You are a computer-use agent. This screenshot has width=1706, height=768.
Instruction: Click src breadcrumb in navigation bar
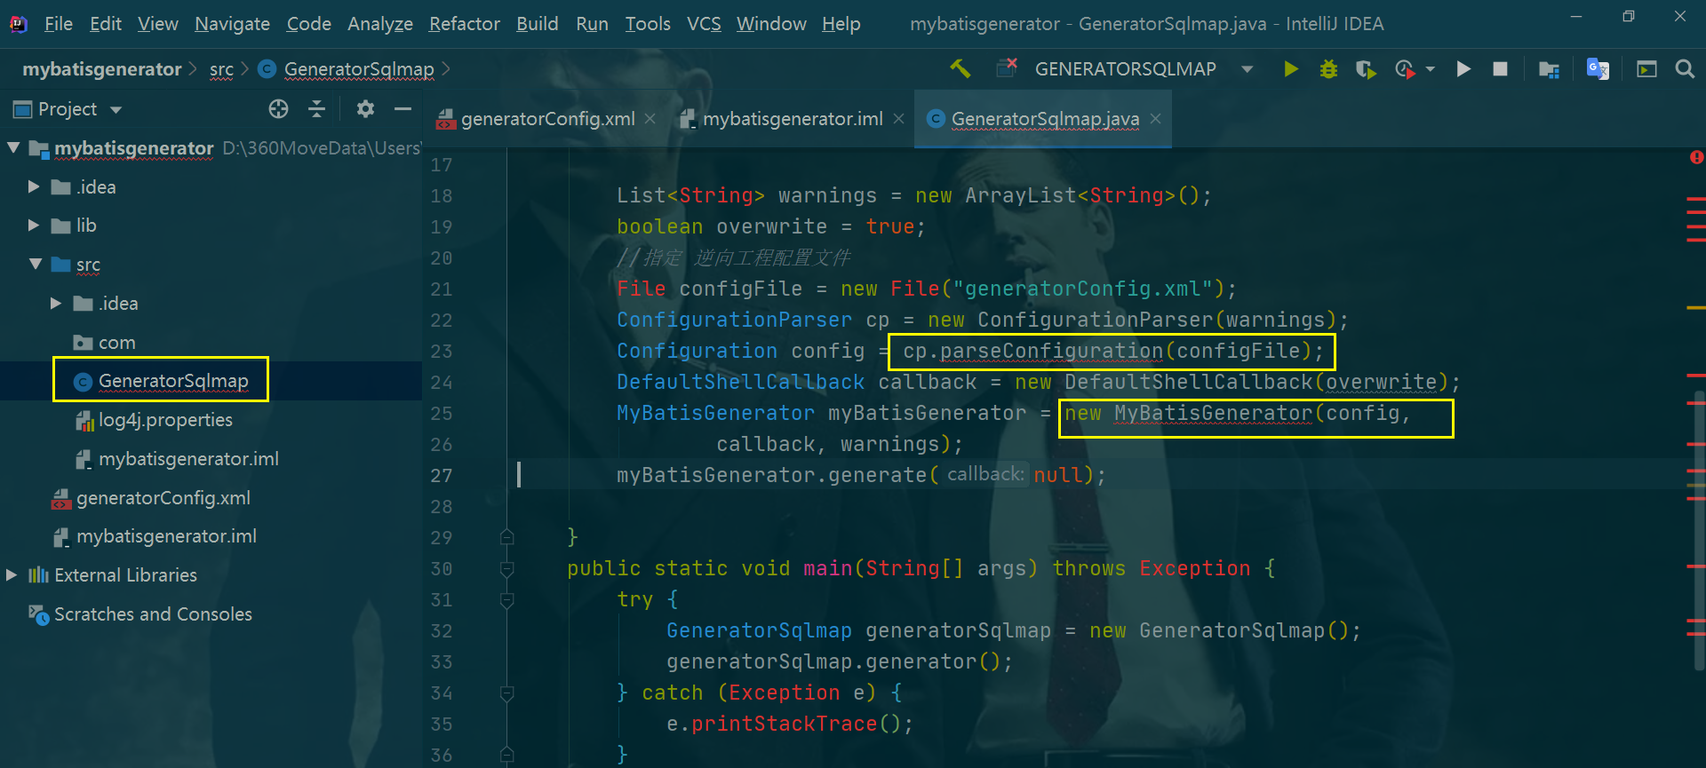221,69
